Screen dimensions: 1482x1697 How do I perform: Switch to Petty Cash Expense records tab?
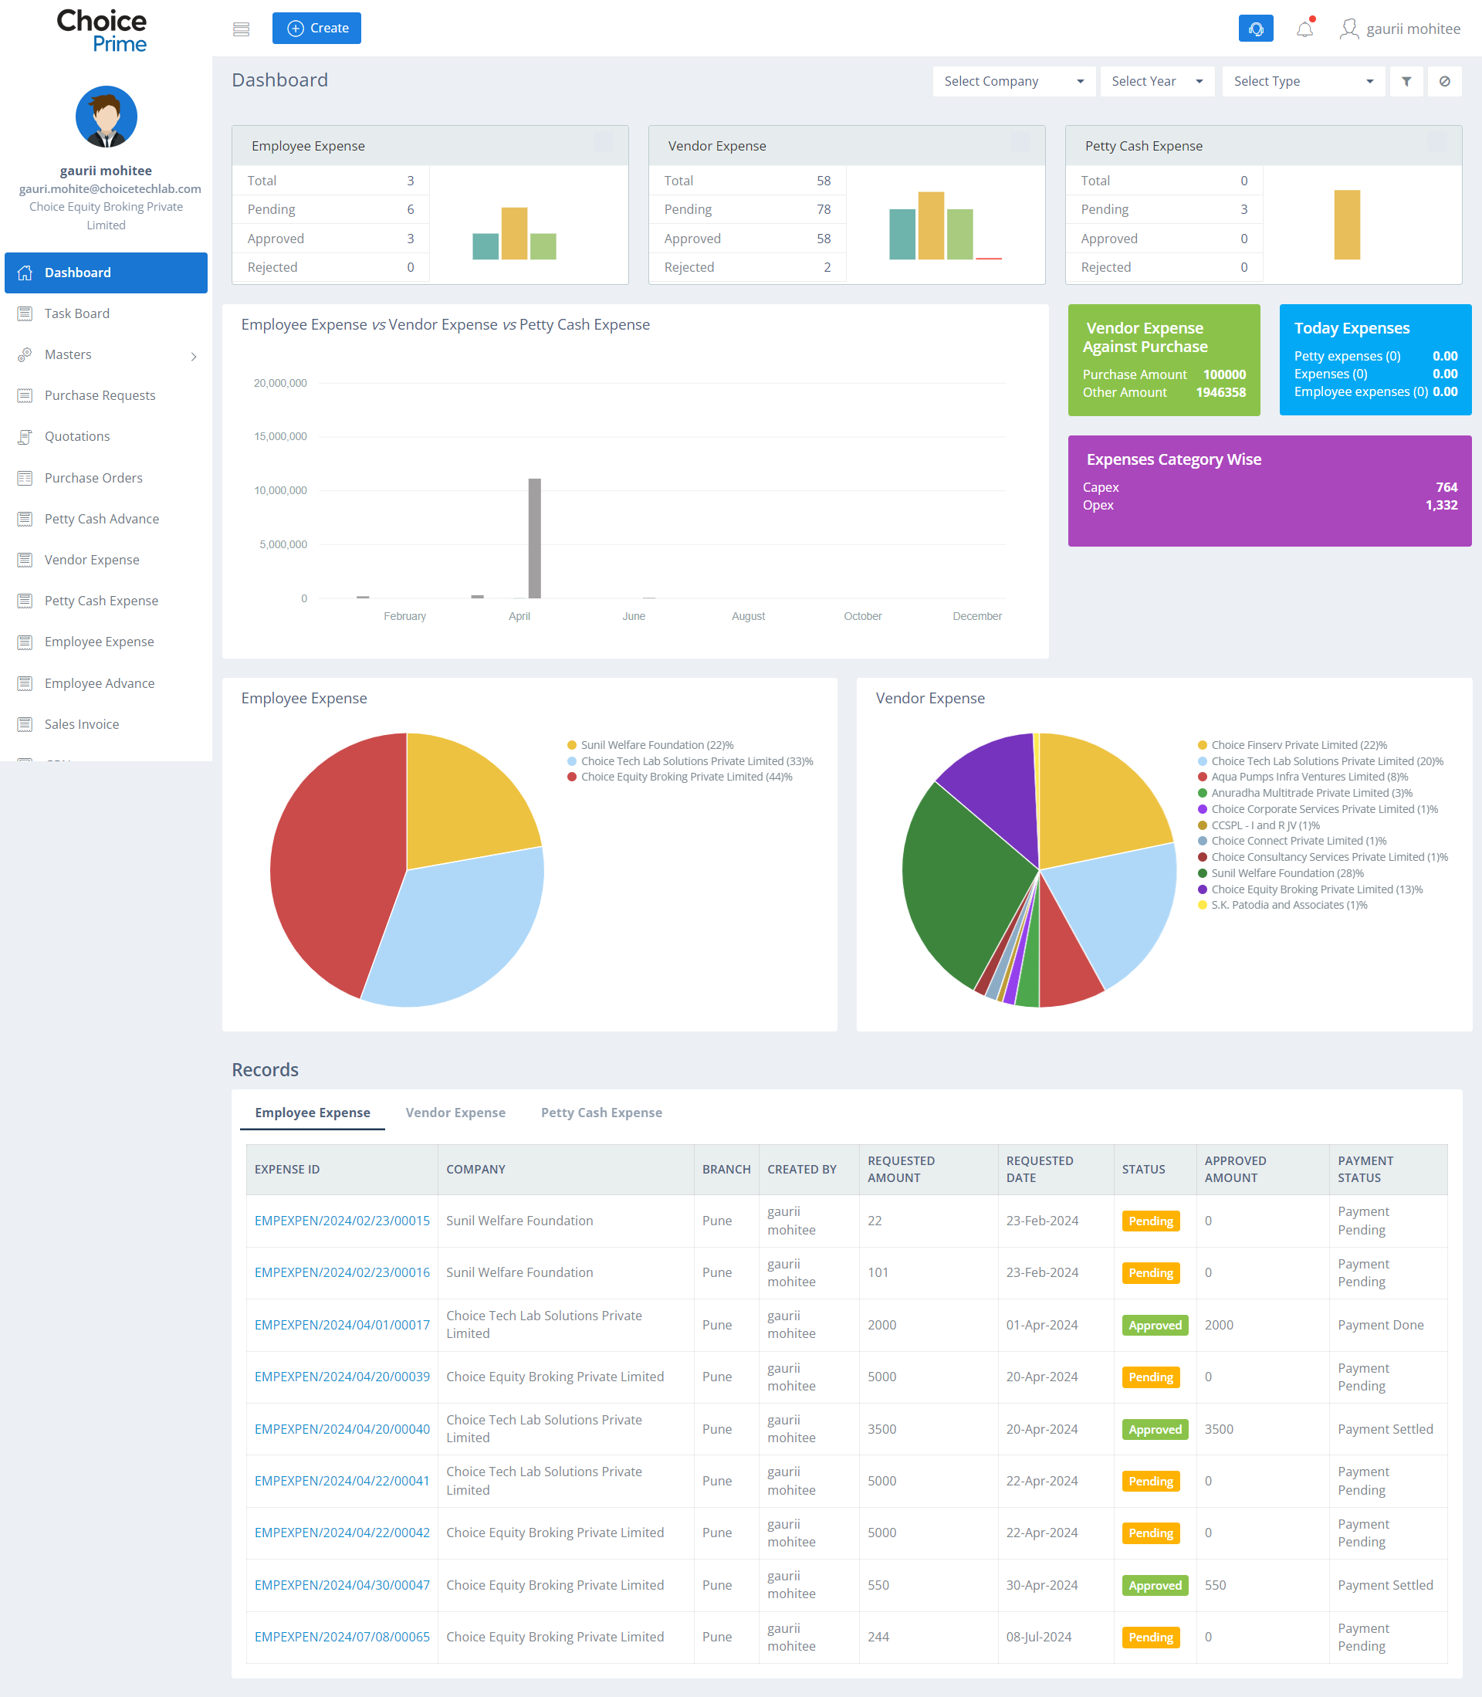pos(601,1113)
